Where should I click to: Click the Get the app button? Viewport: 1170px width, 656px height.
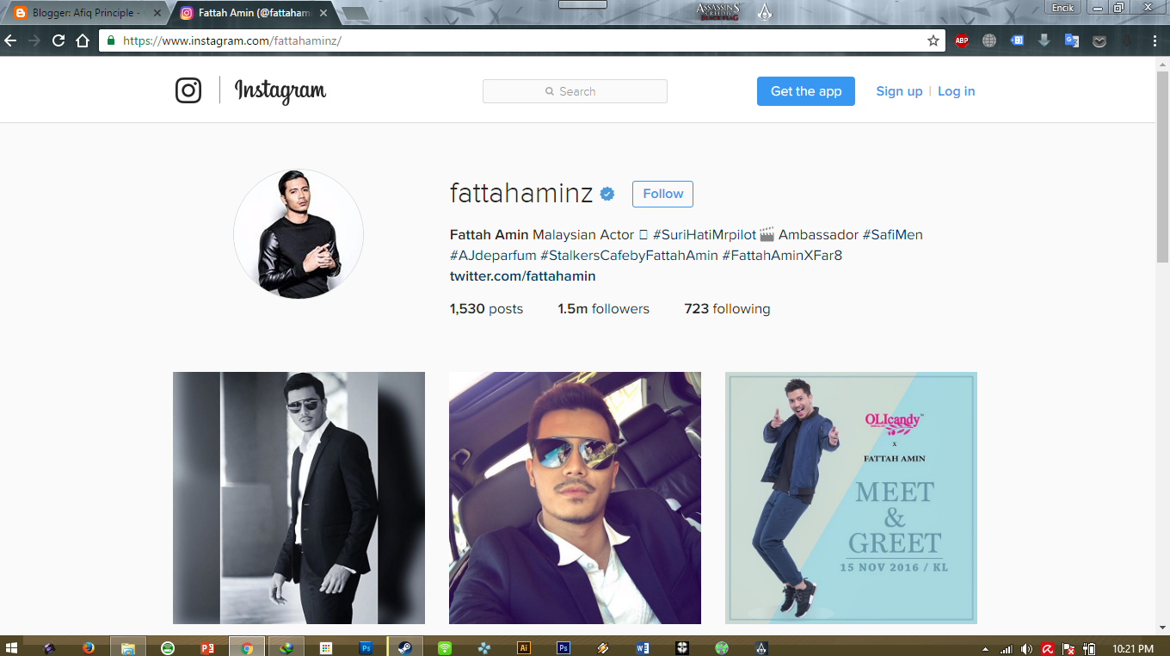pos(806,91)
